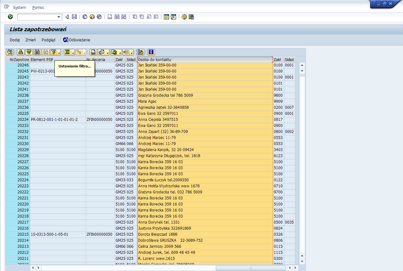Select row number cell 20246
This screenshot has height=271, width=403.
pos(18,65)
